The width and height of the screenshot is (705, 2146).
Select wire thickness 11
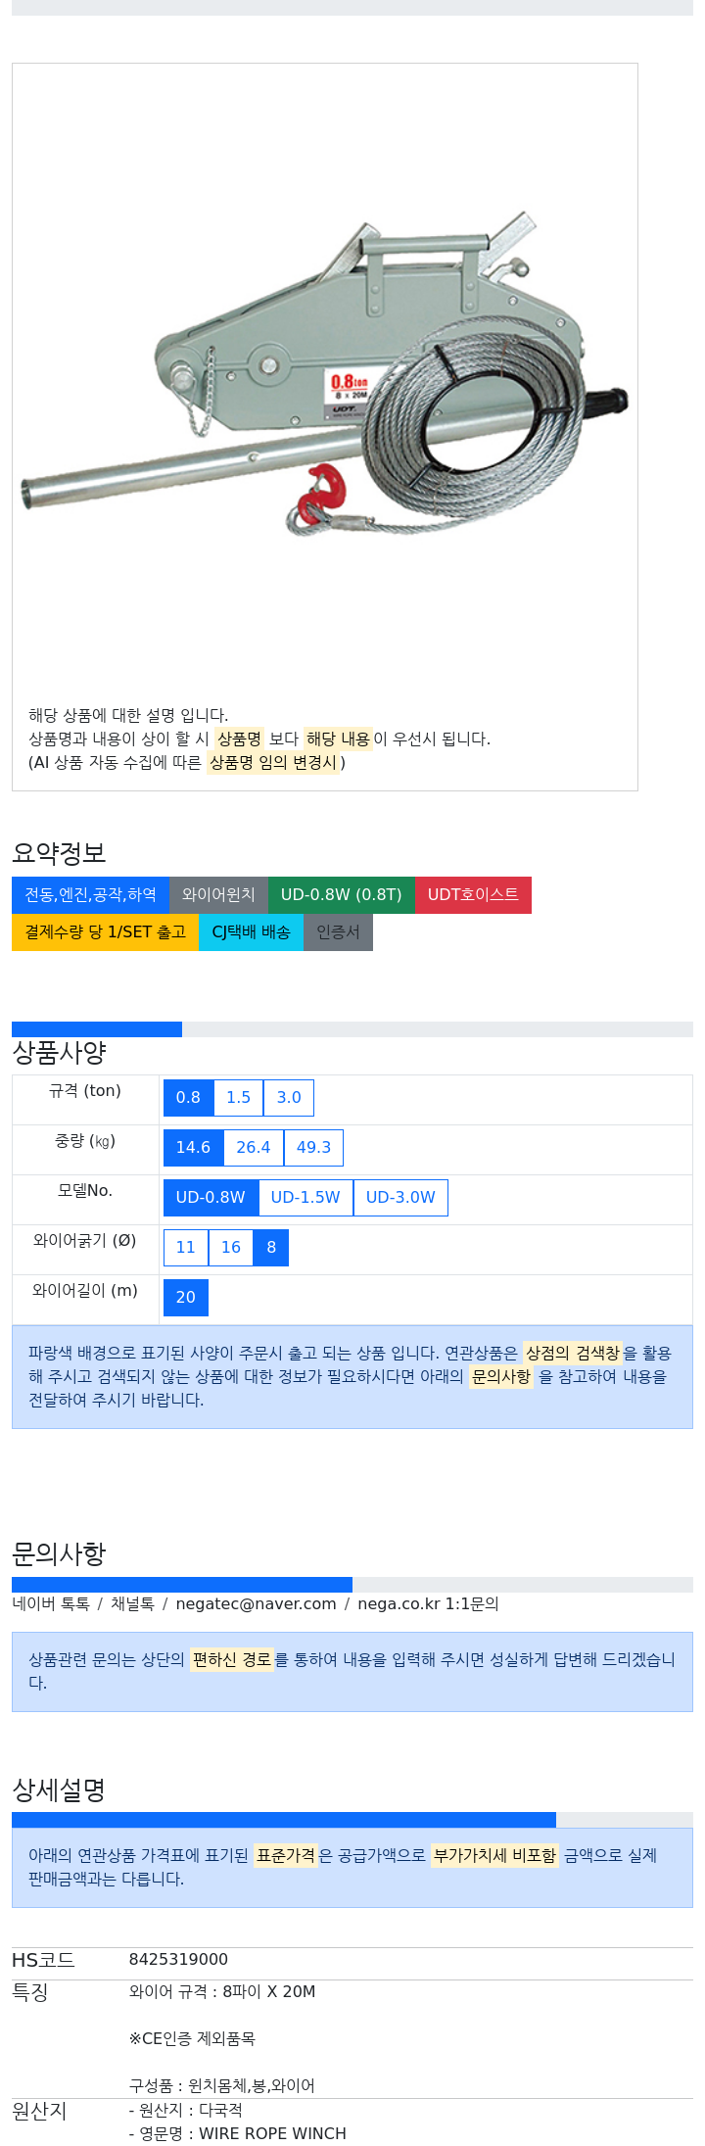coord(186,1248)
